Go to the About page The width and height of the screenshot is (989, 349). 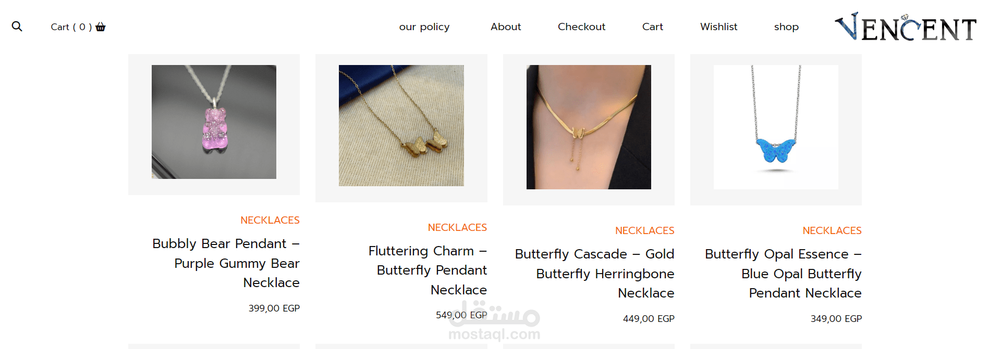pos(505,27)
